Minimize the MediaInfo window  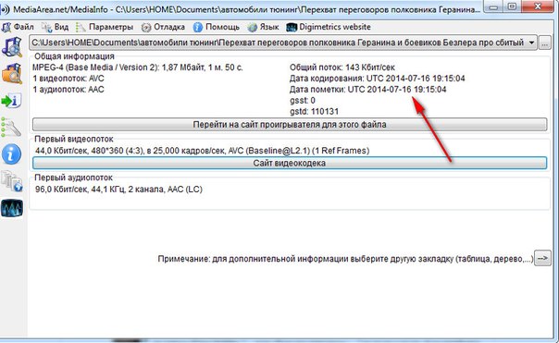(494, 6)
